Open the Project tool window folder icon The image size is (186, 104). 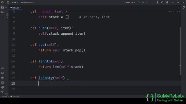2,8
